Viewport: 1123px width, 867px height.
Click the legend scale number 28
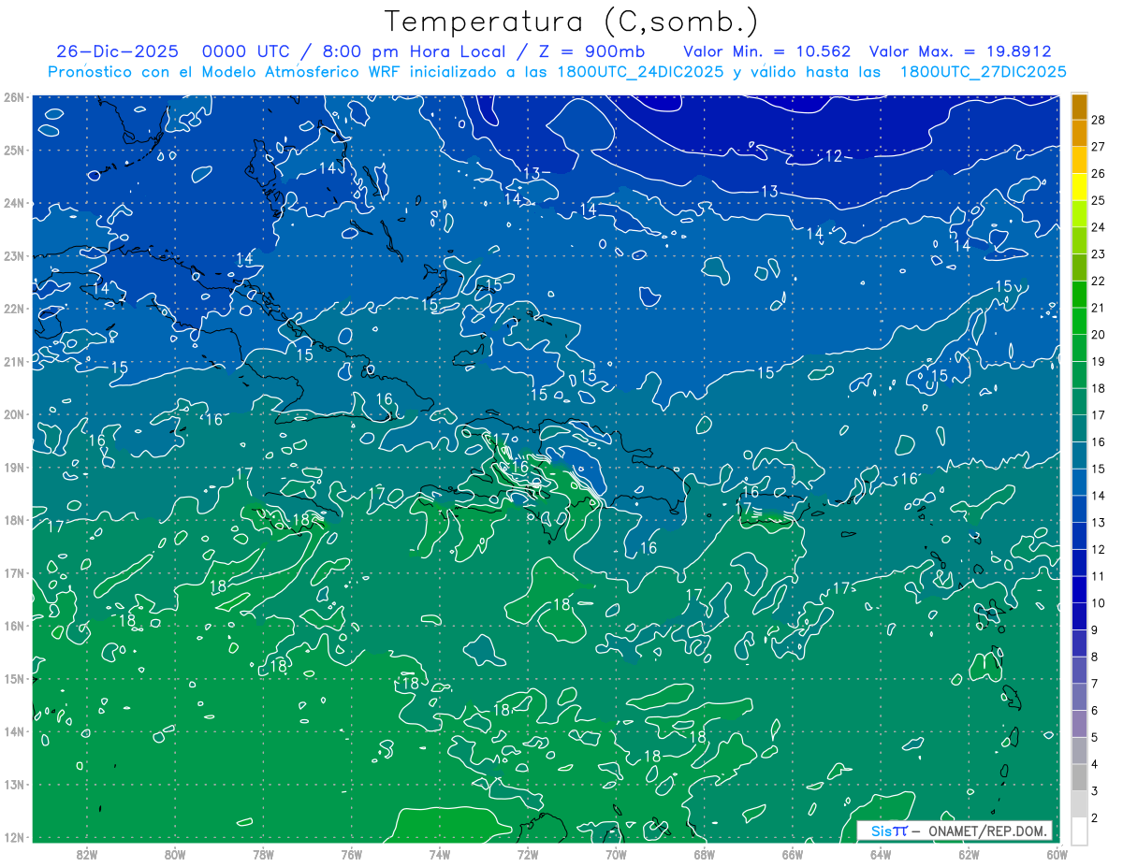coord(1099,120)
